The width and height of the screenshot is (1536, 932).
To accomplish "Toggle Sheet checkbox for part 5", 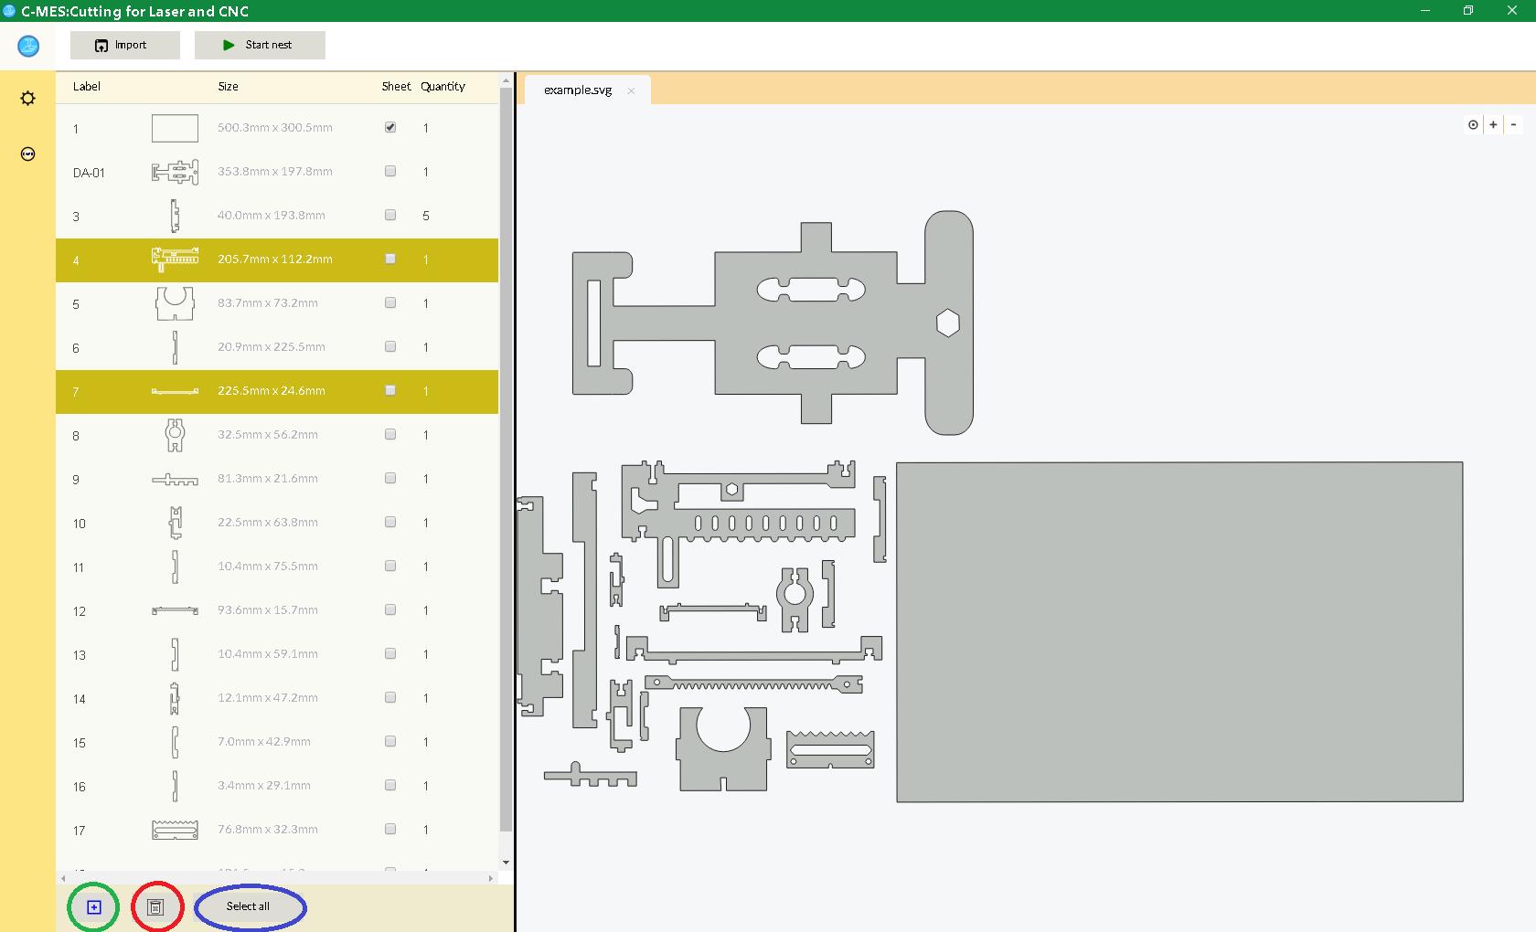I will pos(390,302).
